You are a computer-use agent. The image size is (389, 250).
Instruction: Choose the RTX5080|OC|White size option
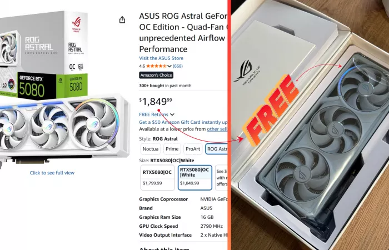tap(194, 178)
